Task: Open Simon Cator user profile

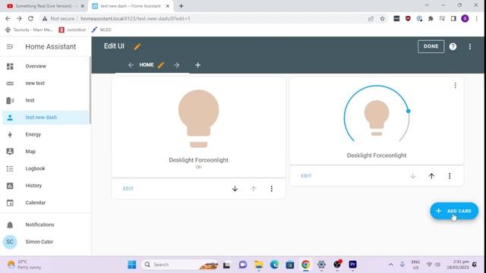Action: coord(45,242)
